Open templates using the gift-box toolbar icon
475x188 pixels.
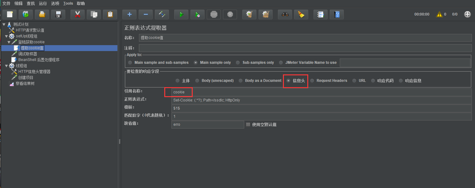26,14
